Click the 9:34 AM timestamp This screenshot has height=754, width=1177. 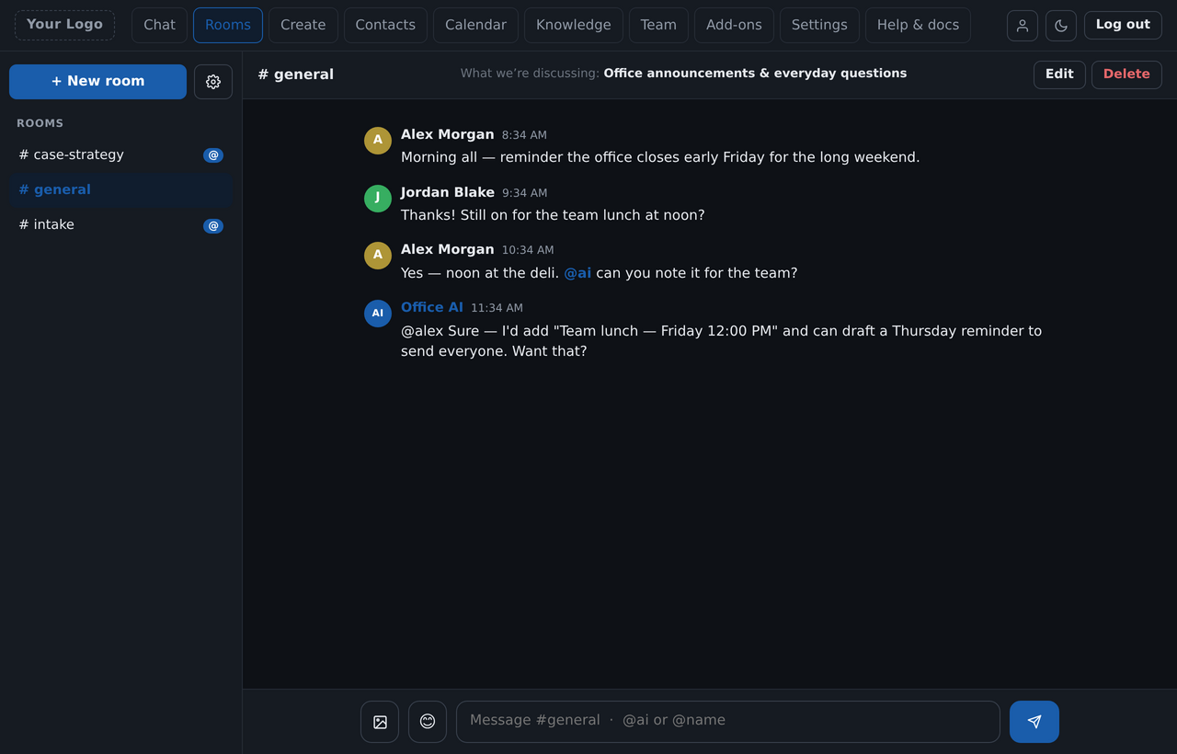pyautogui.click(x=524, y=193)
